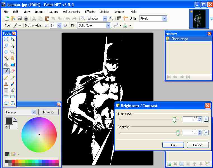Select the Move Selected Pixels tool
Screen dimensions: 213x168
point(13,39)
